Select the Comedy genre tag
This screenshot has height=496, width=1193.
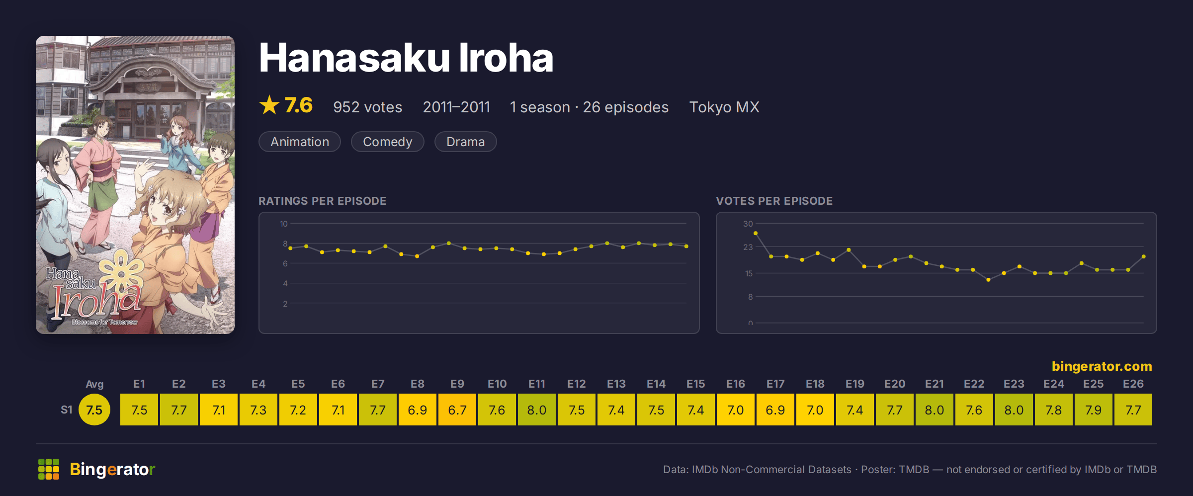pyautogui.click(x=388, y=142)
